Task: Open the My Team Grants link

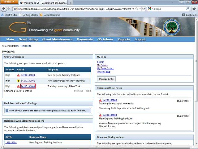Action: click(105, 68)
